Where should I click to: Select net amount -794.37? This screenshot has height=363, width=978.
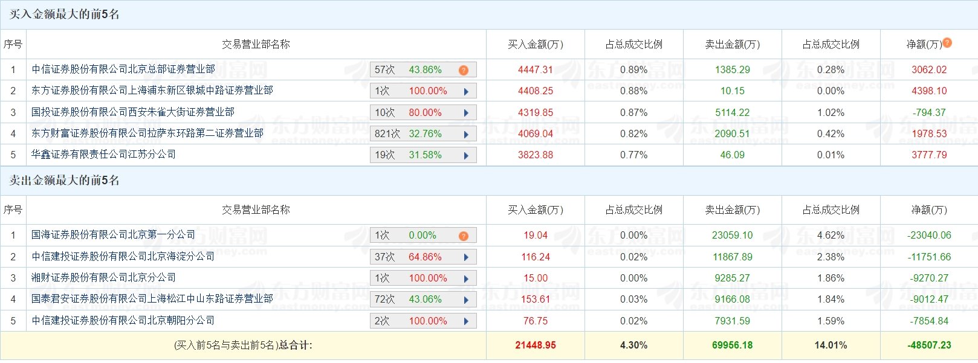[930, 113]
